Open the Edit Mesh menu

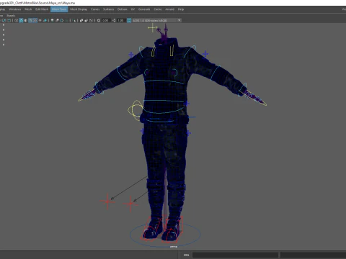(42, 9)
